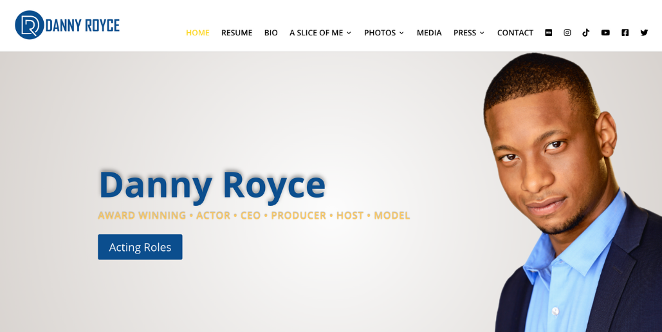Click the DR circular logo icon

coord(30,25)
